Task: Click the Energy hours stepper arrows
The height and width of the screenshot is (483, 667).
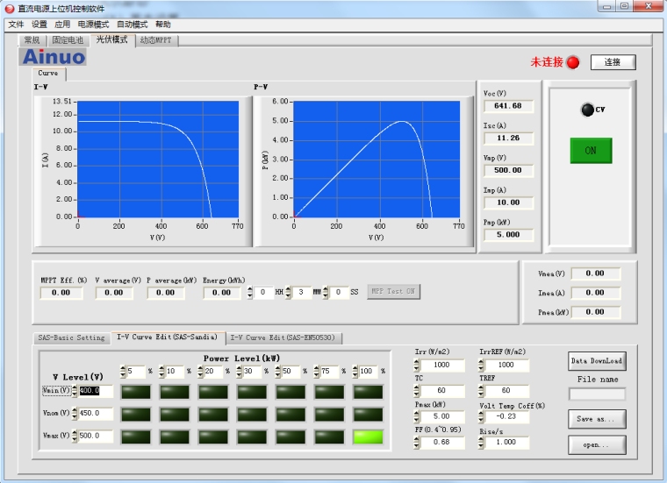Action: pos(249,292)
